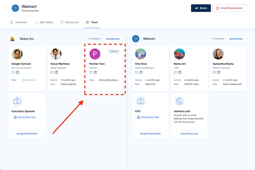Open the Next Steps tab
The width and height of the screenshot is (255, 170).
(43, 22)
